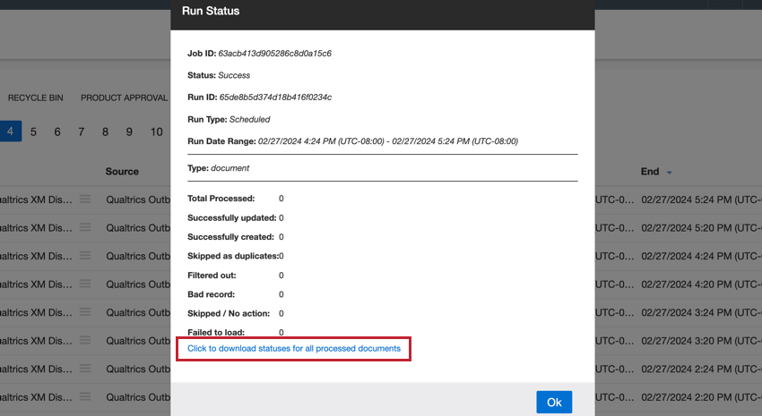Viewport: 762px width, 416px height.
Task: Go to page 9 in pagination
Action: pyautogui.click(x=129, y=132)
